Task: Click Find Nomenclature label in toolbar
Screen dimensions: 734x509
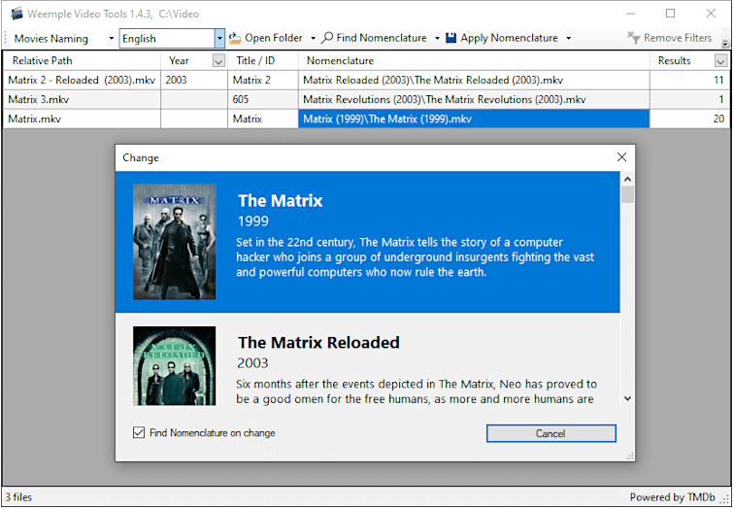Action: click(382, 38)
